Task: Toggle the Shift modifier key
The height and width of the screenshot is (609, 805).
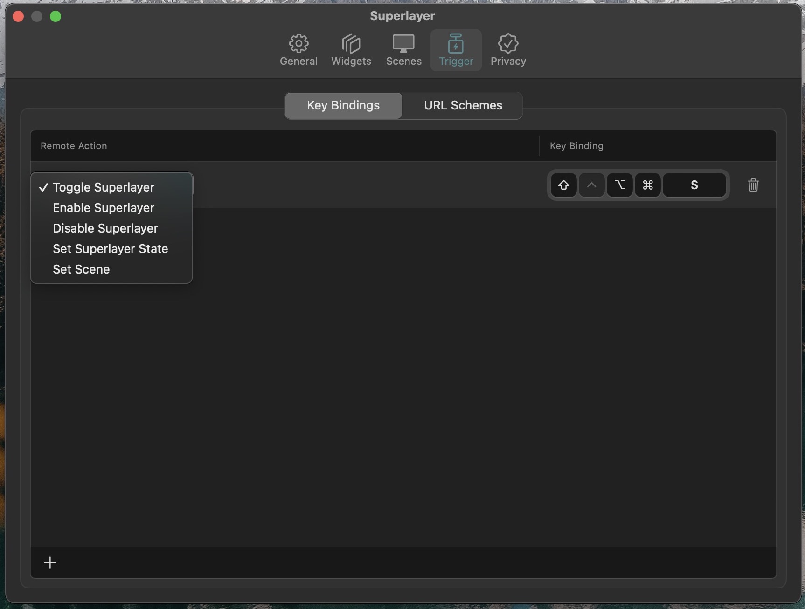Action: click(563, 185)
